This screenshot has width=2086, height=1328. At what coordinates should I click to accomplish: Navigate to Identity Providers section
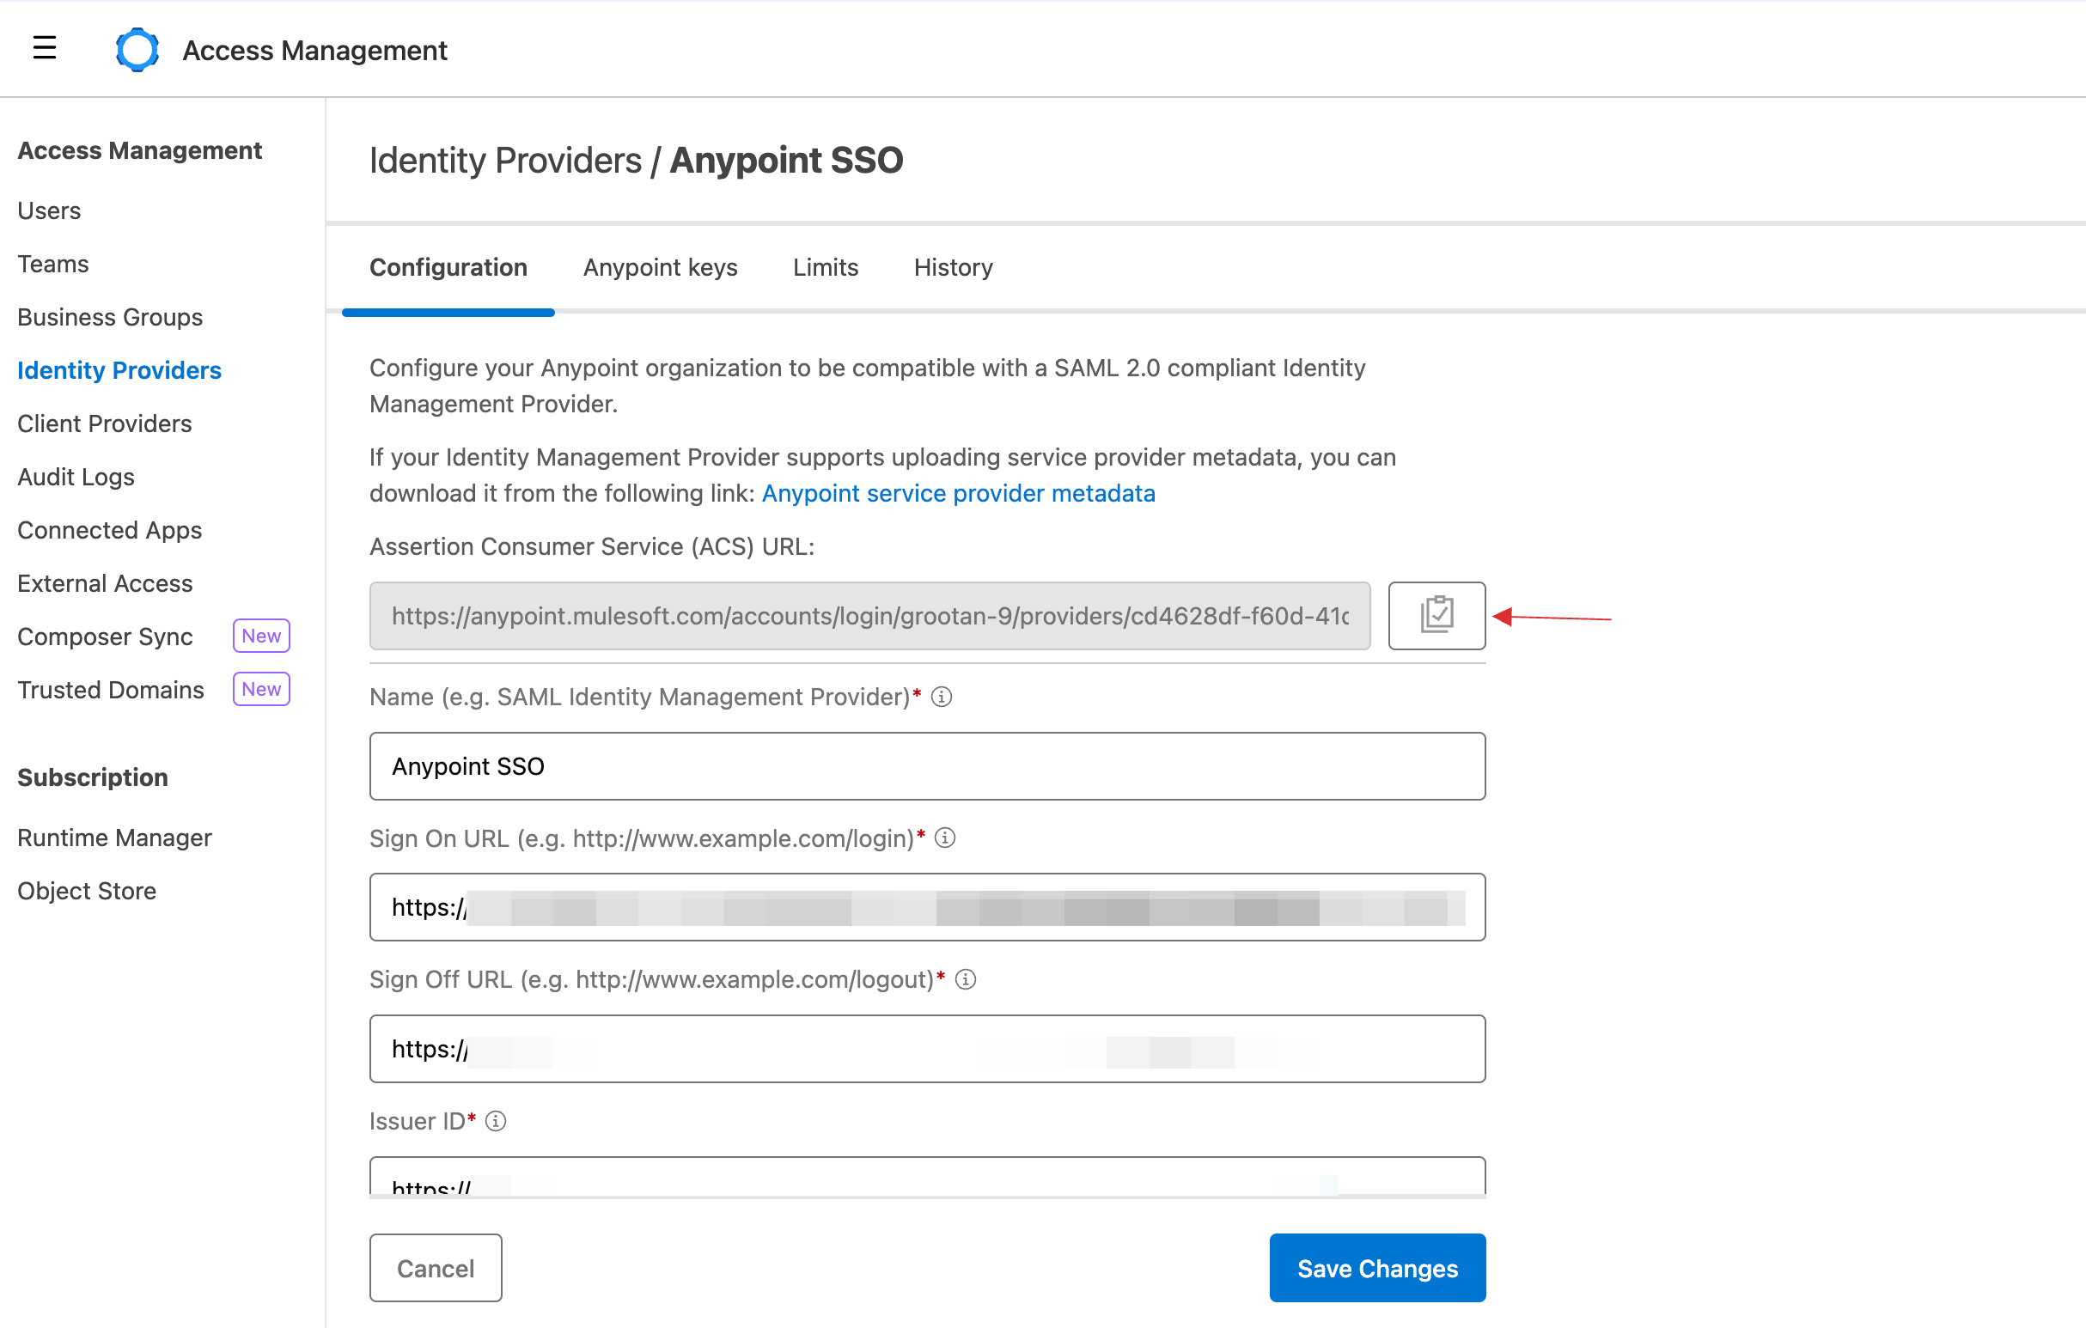coord(120,369)
